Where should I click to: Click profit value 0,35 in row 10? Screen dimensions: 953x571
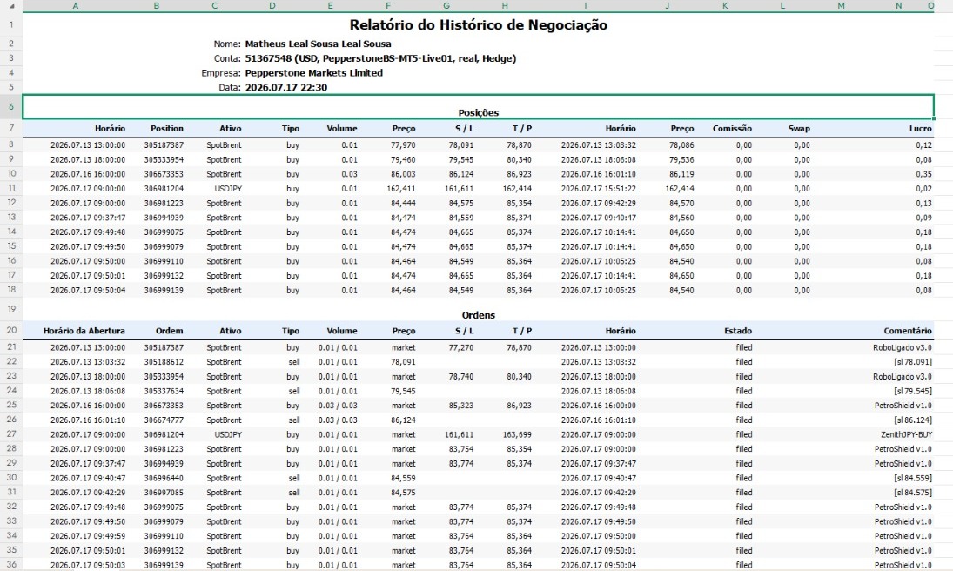pos(923,174)
